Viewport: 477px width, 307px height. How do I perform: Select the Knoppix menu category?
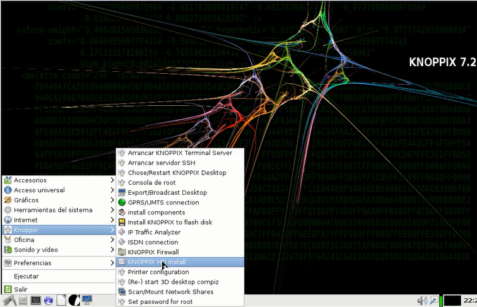[x=59, y=230]
